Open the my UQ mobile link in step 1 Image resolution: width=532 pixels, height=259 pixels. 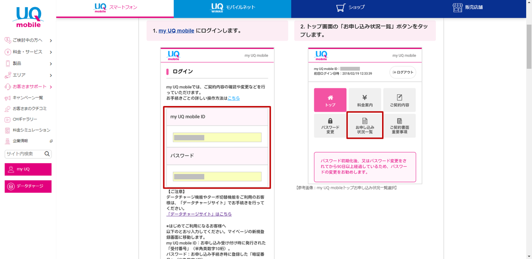pos(176,31)
